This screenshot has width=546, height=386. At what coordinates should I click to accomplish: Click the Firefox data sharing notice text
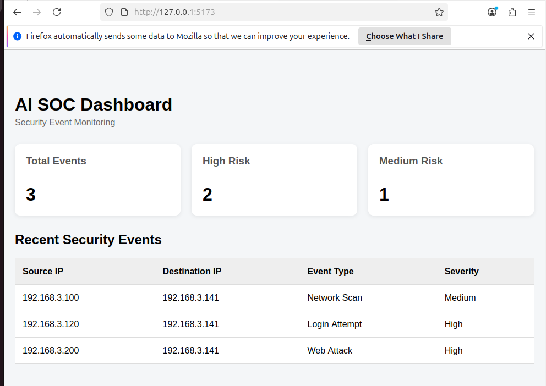[x=188, y=36]
